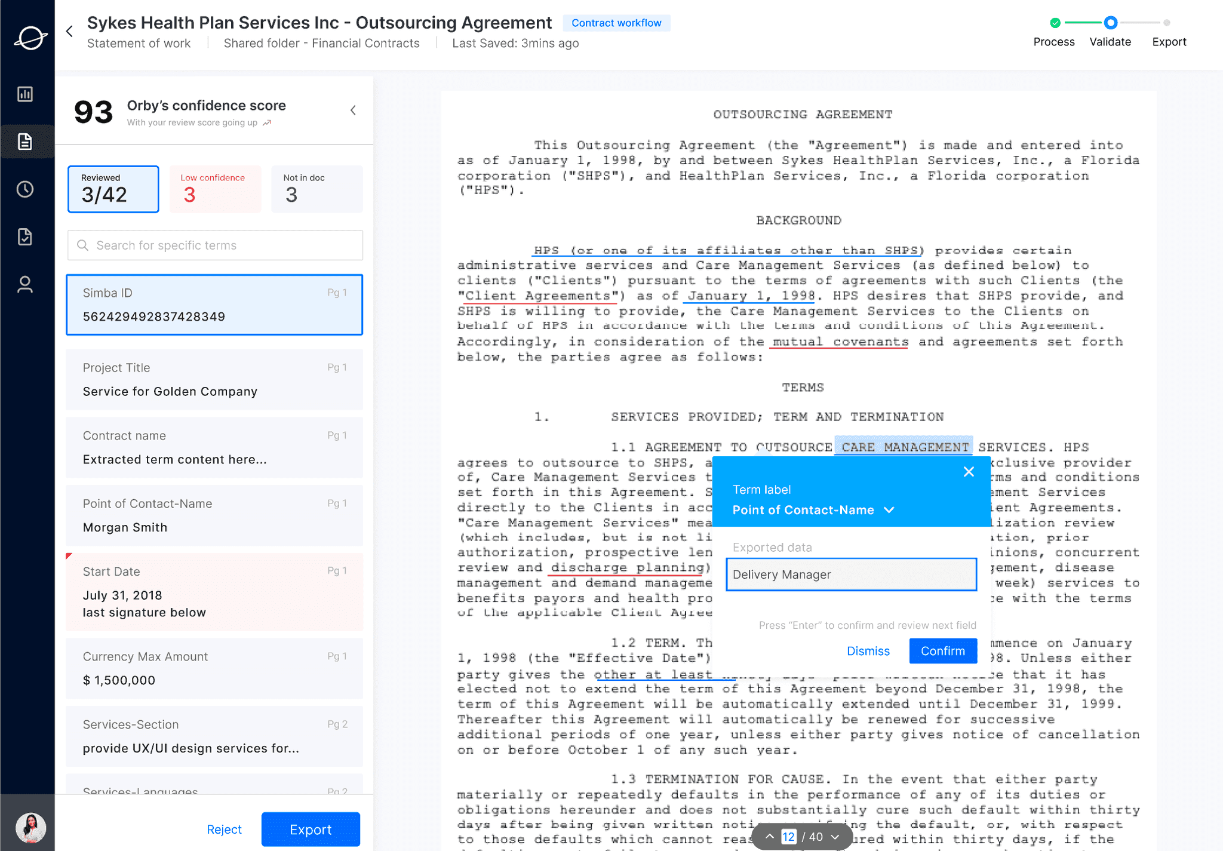Click the page number 12 field
The image size is (1223, 851).
(x=788, y=837)
